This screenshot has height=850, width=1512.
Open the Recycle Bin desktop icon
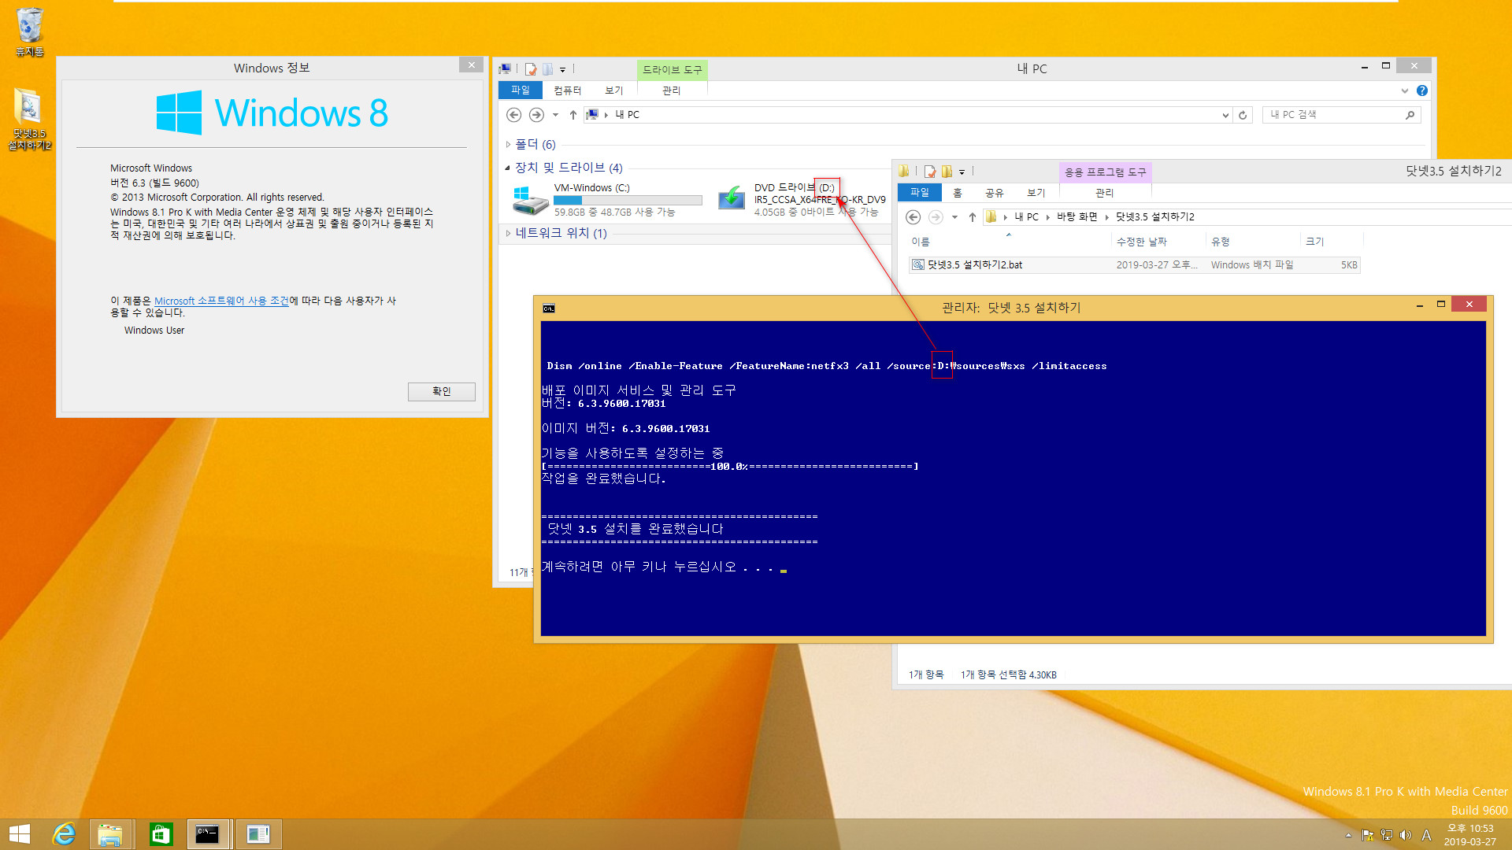pyautogui.click(x=30, y=31)
